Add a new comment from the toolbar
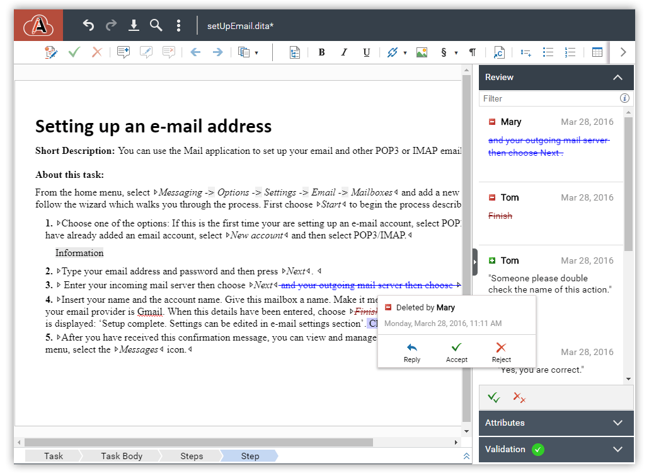649x473 pixels. click(x=123, y=52)
